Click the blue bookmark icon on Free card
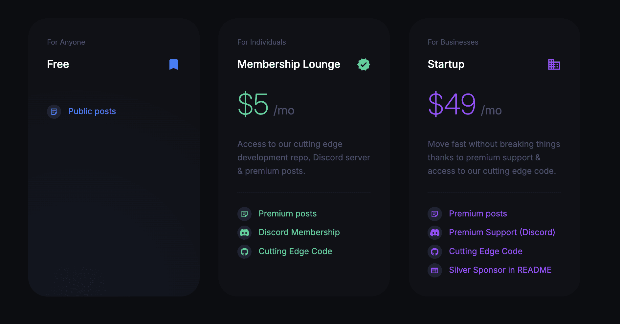Screen dimensions: 620x324 point(173,65)
